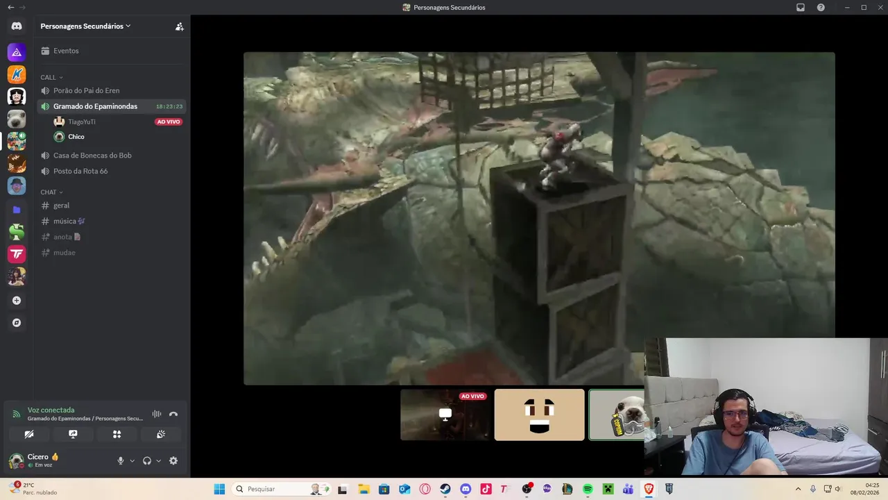Select Gramado do Epaminondas voice channel

pyautogui.click(x=112, y=106)
